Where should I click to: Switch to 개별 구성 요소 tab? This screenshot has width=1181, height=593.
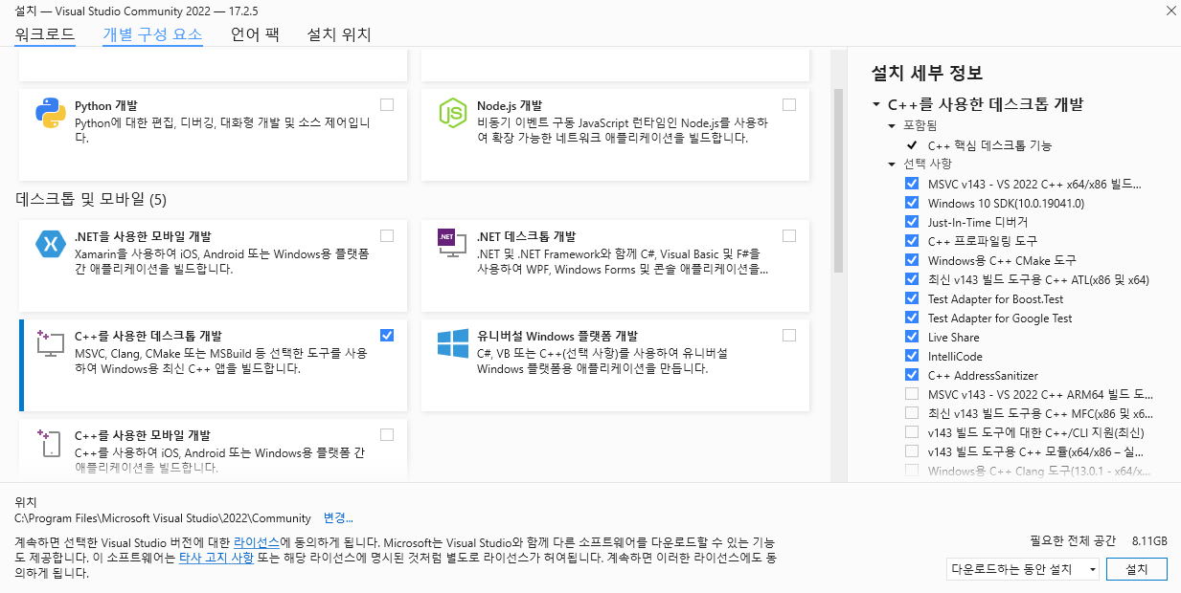click(x=152, y=35)
